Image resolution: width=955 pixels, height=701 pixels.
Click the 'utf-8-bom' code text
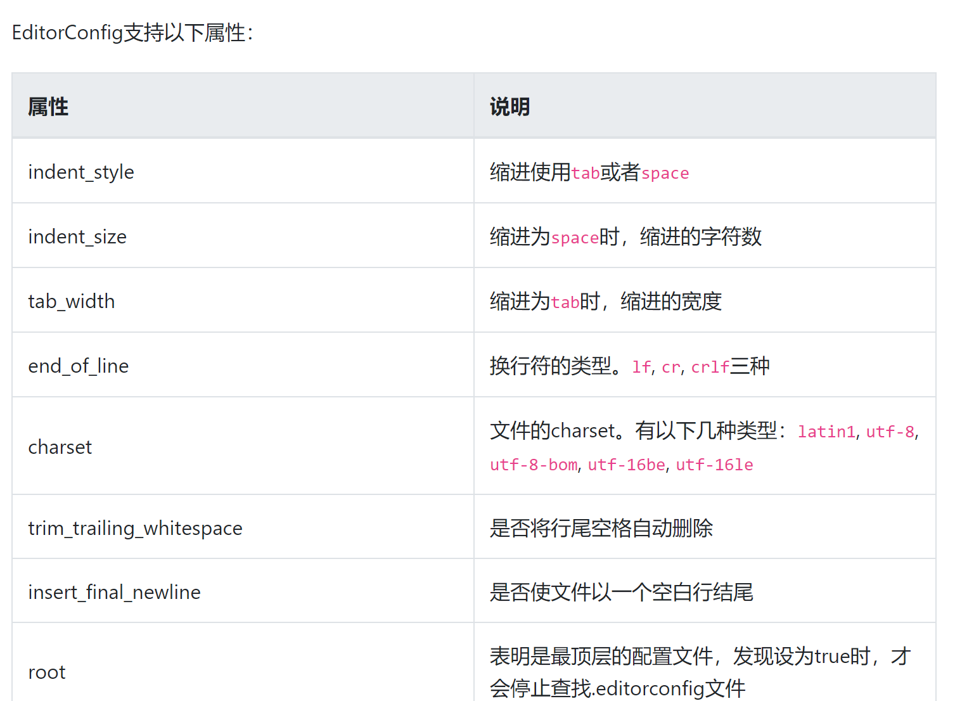(534, 465)
